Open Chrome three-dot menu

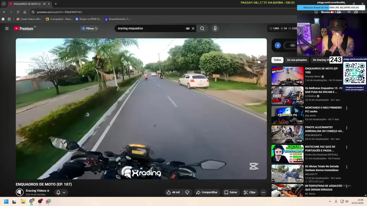tap(362, 12)
